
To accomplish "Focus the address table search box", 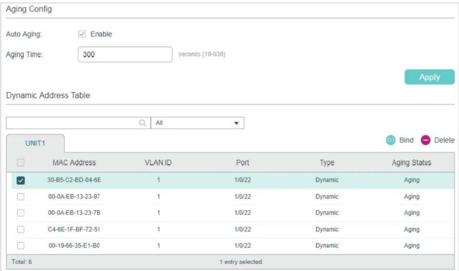I will pyautogui.click(x=78, y=123).
